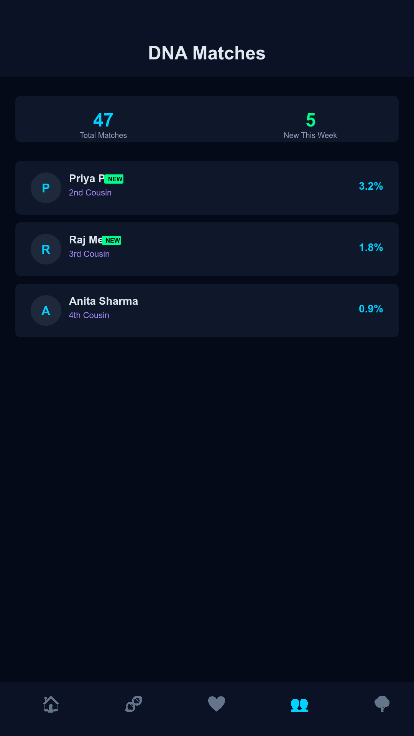Tap Raj's avatar circle with letter R
The width and height of the screenshot is (414, 736).
(46, 249)
